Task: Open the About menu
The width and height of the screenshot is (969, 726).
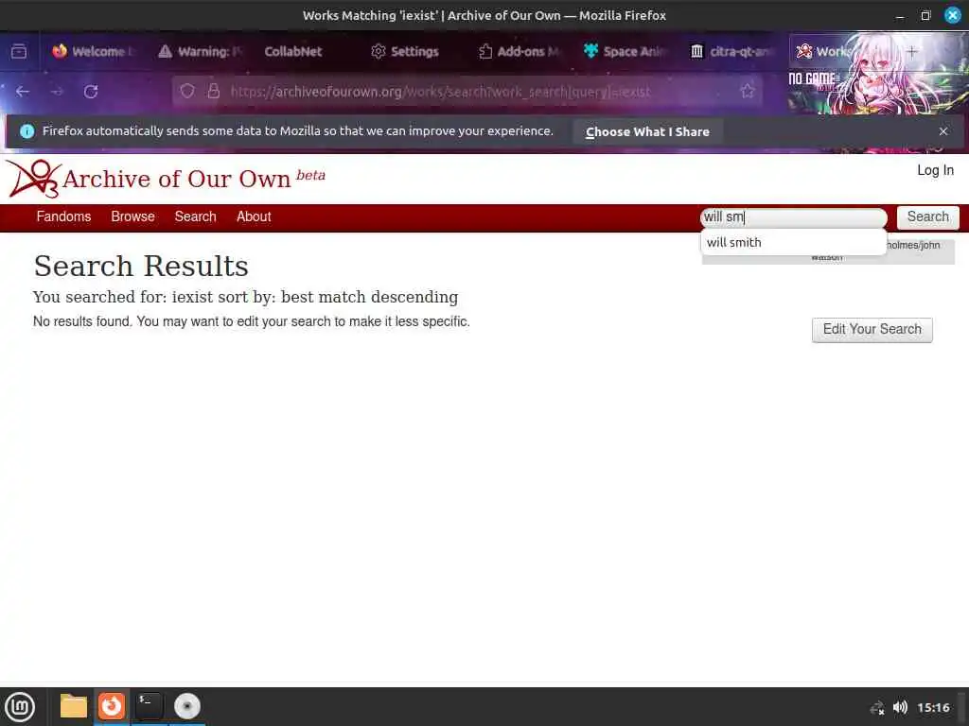Action: pos(254,216)
